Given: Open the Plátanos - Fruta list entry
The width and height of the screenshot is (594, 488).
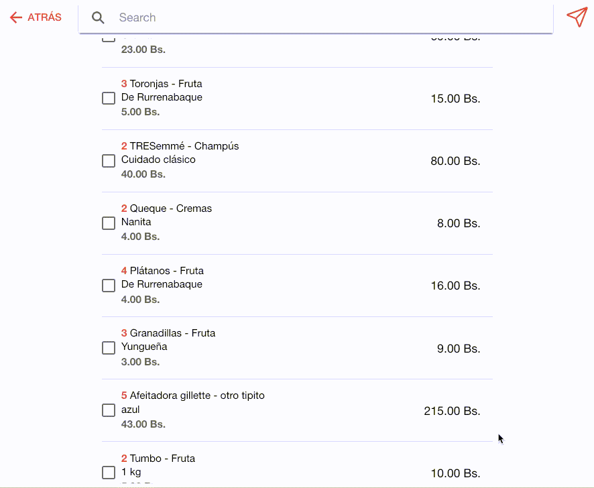Looking at the screenshot, I should 166,271.
